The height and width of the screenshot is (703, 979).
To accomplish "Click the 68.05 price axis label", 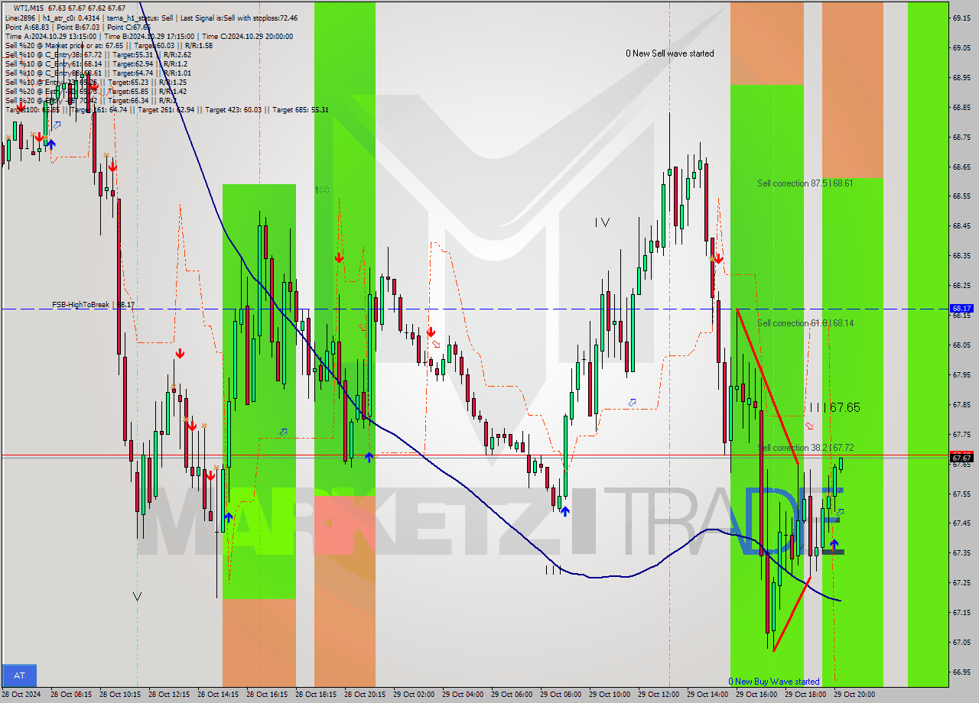I will pos(961,345).
